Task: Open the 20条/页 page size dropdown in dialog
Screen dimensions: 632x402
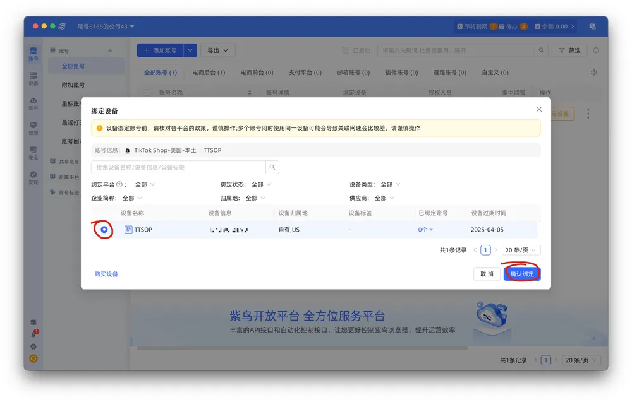Action: pyautogui.click(x=521, y=251)
